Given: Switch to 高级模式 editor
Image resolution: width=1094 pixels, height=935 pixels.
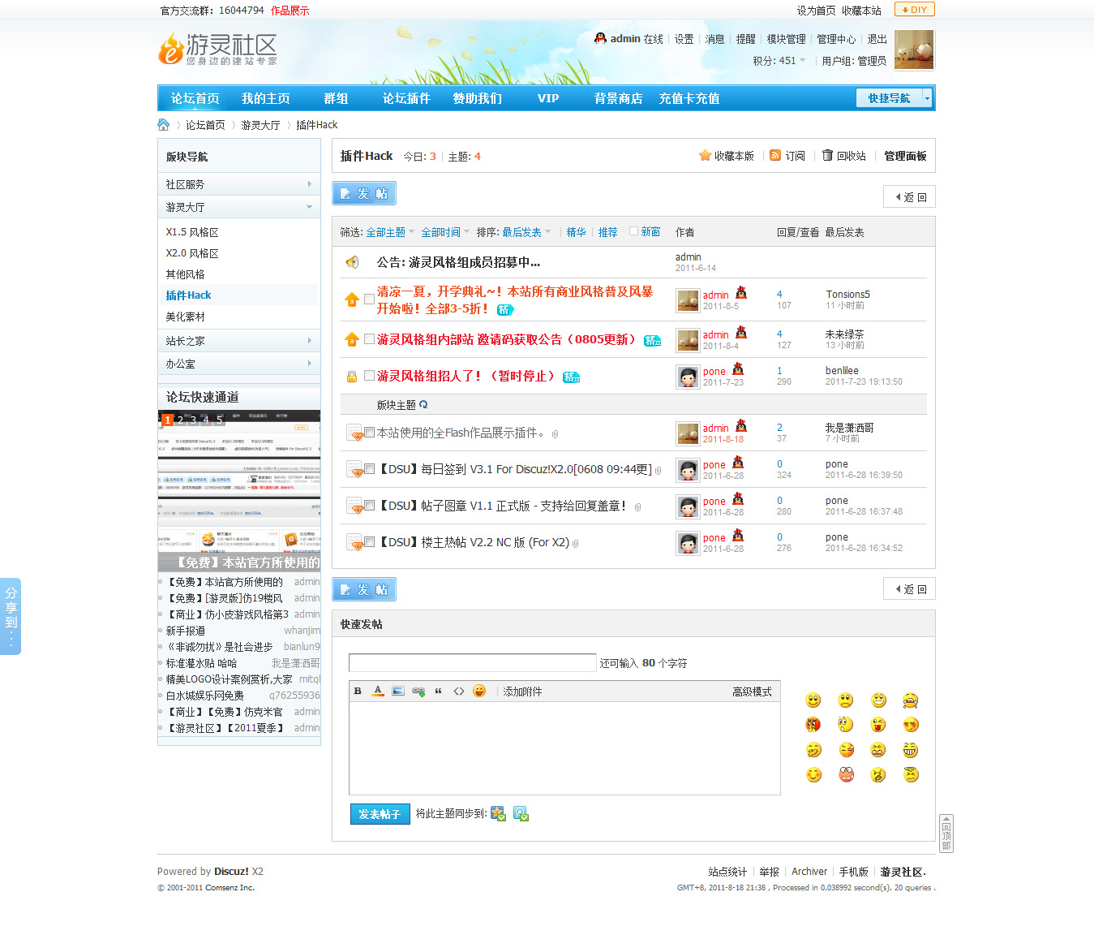Looking at the screenshot, I should [752, 692].
